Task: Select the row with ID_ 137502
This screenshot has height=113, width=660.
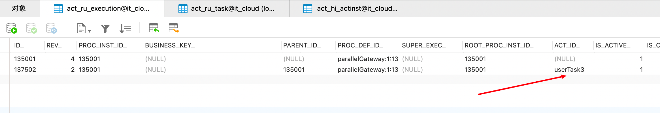Action: 25,70
